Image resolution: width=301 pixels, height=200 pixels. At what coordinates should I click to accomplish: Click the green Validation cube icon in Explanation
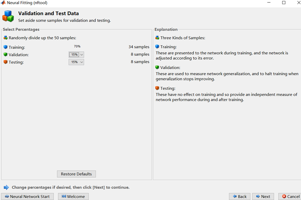157,67
